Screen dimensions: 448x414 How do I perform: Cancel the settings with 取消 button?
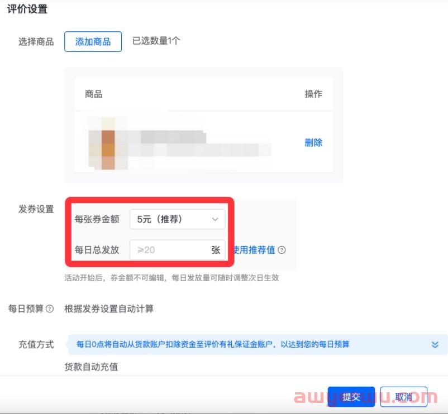[403, 397]
